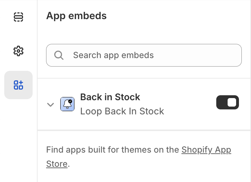
Task: Expand the Back in Stock settings chevron
Action: [x=51, y=104]
